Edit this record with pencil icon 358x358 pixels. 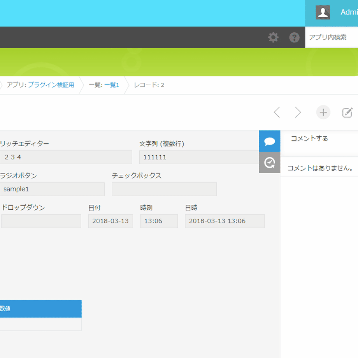point(347,112)
